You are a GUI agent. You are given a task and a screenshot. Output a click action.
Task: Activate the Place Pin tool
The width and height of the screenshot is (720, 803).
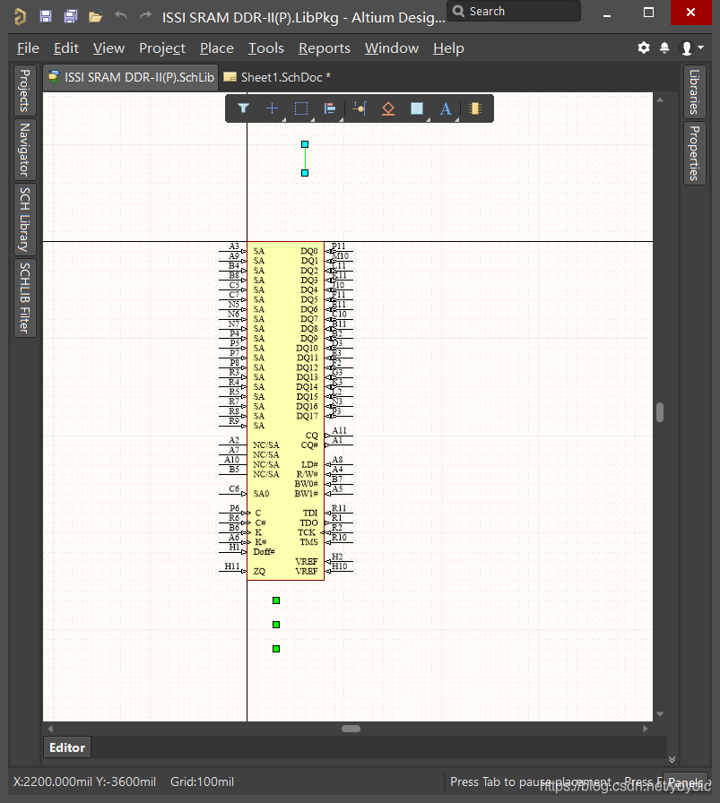[360, 108]
